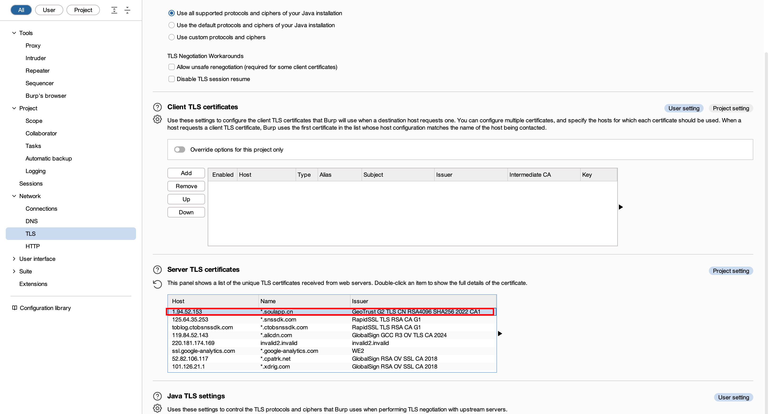769x414 pixels.
Task: Click Add to add a client certificate
Action: pos(186,173)
